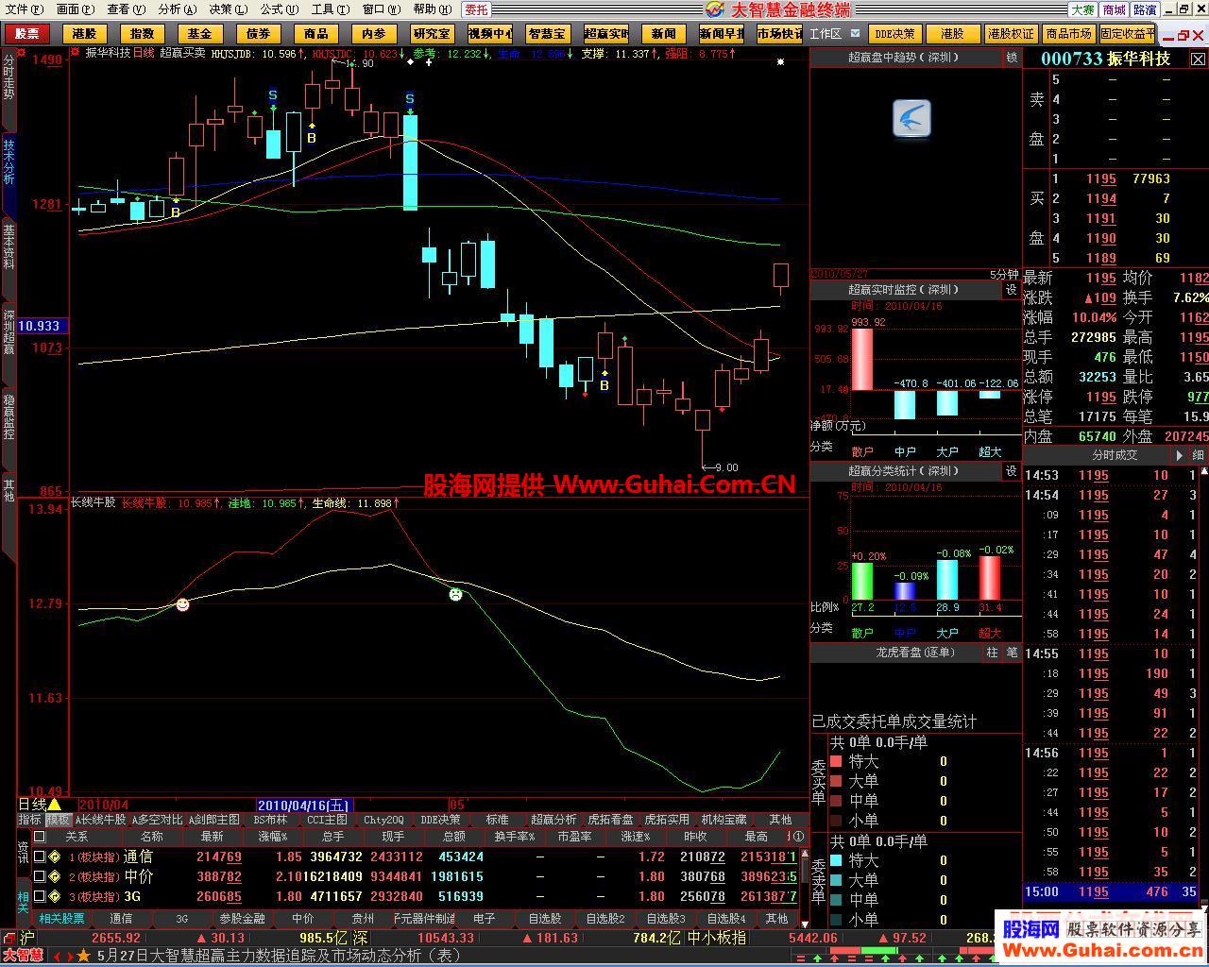Image resolution: width=1209 pixels, height=967 pixels.
Task: Select the CCI主图 indicator tab
Action: tap(328, 820)
